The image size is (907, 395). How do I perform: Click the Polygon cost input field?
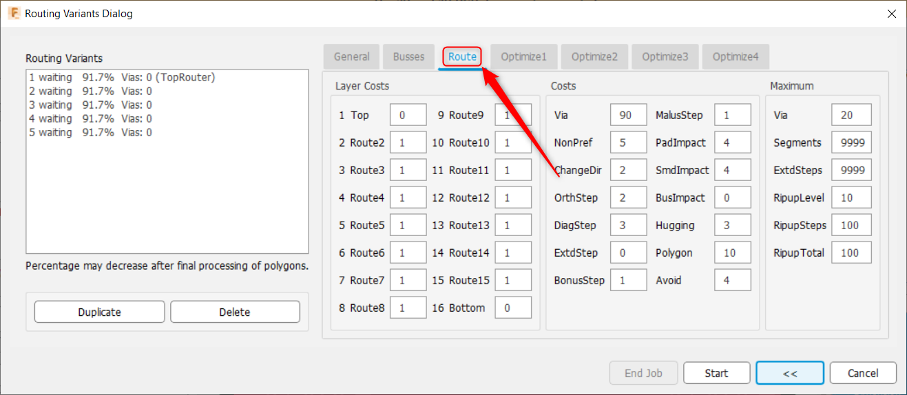point(732,253)
